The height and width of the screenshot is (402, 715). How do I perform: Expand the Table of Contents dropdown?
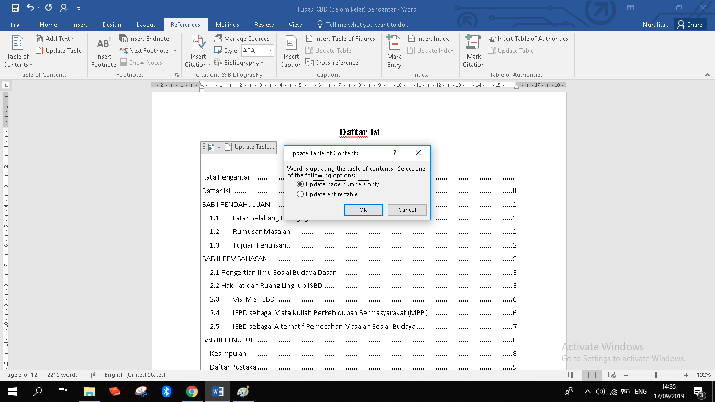[18, 65]
